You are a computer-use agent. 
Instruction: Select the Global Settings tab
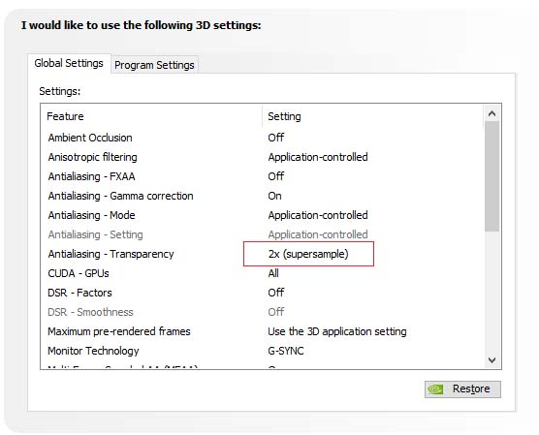point(69,63)
